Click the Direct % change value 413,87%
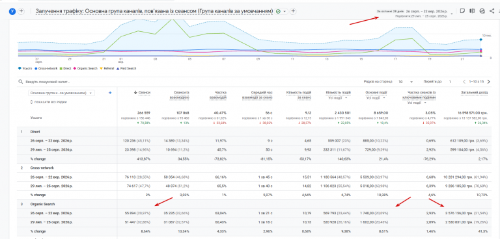The image size is (500, 239). (145, 158)
